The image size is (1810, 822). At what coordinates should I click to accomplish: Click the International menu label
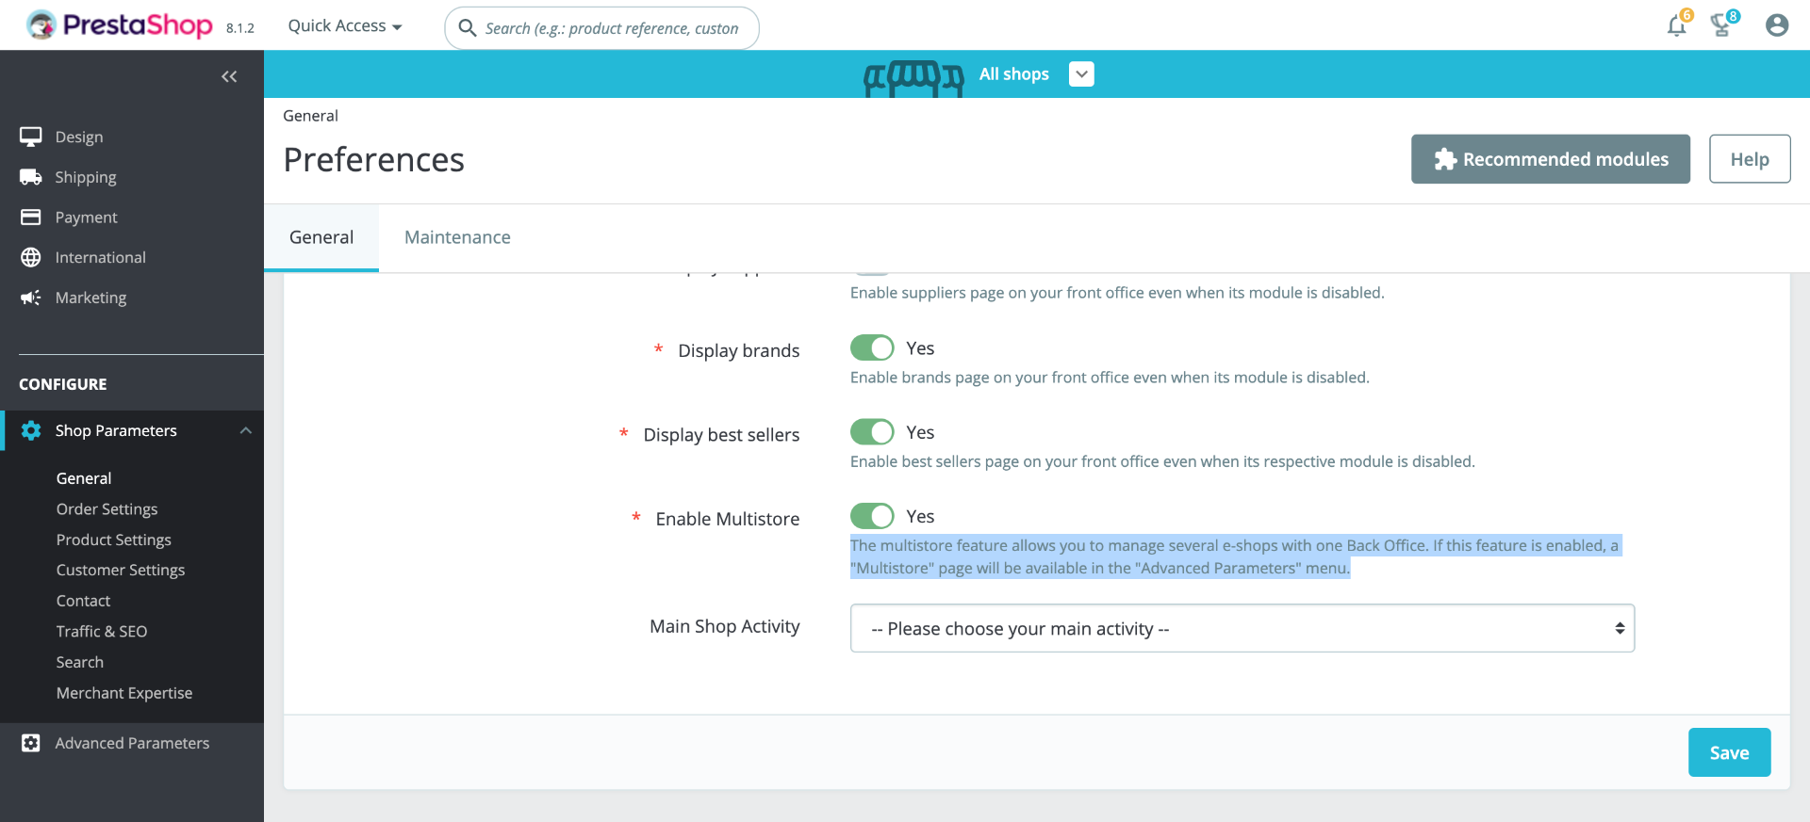[100, 257]
